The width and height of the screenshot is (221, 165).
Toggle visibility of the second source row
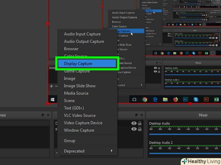(x=134, y=129)
